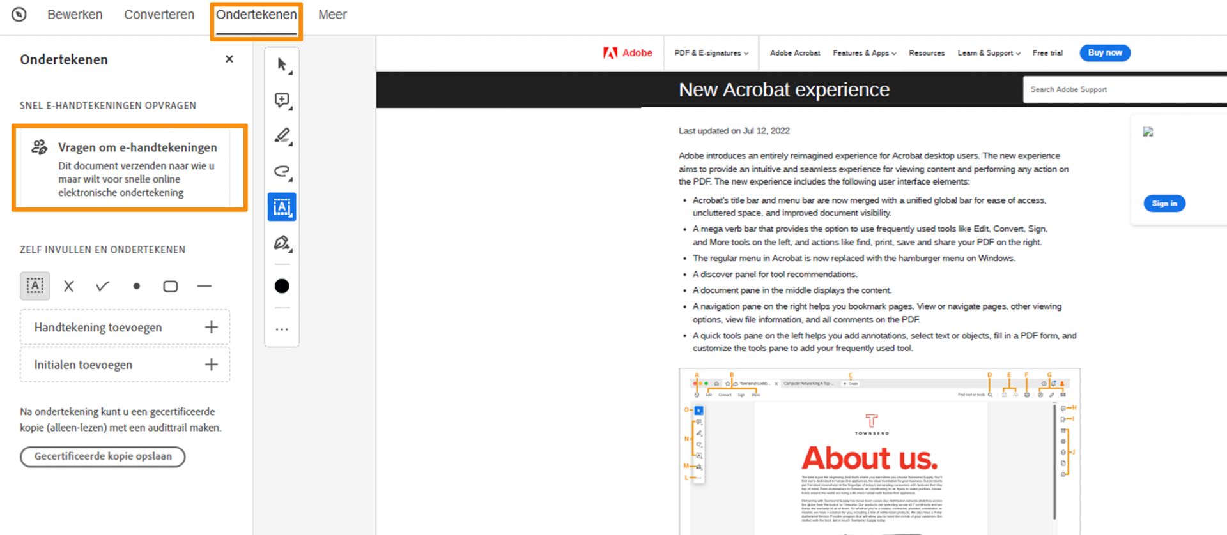Click plus icon next to Handtekening toevoegen

click(x=211, y=328)
